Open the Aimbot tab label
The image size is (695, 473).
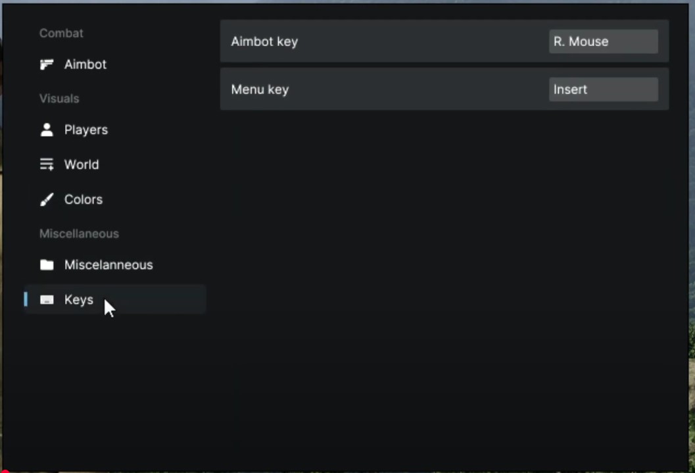[85, 64]
